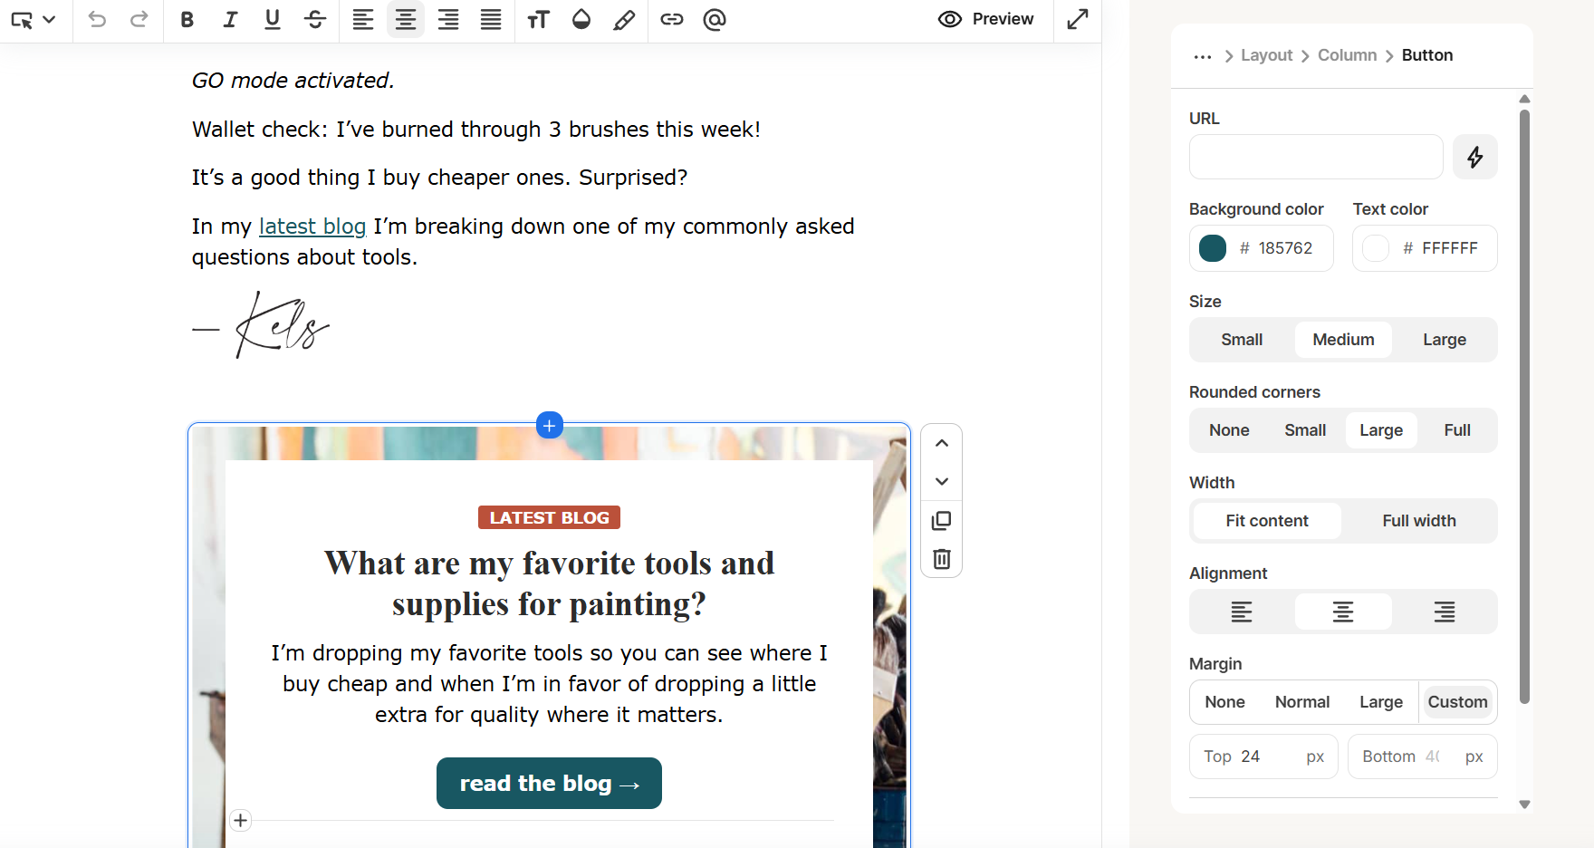1594x848 pixels.
Task: Collapse the breadcrumb with the ellipsis
Action: (1202, 55)
